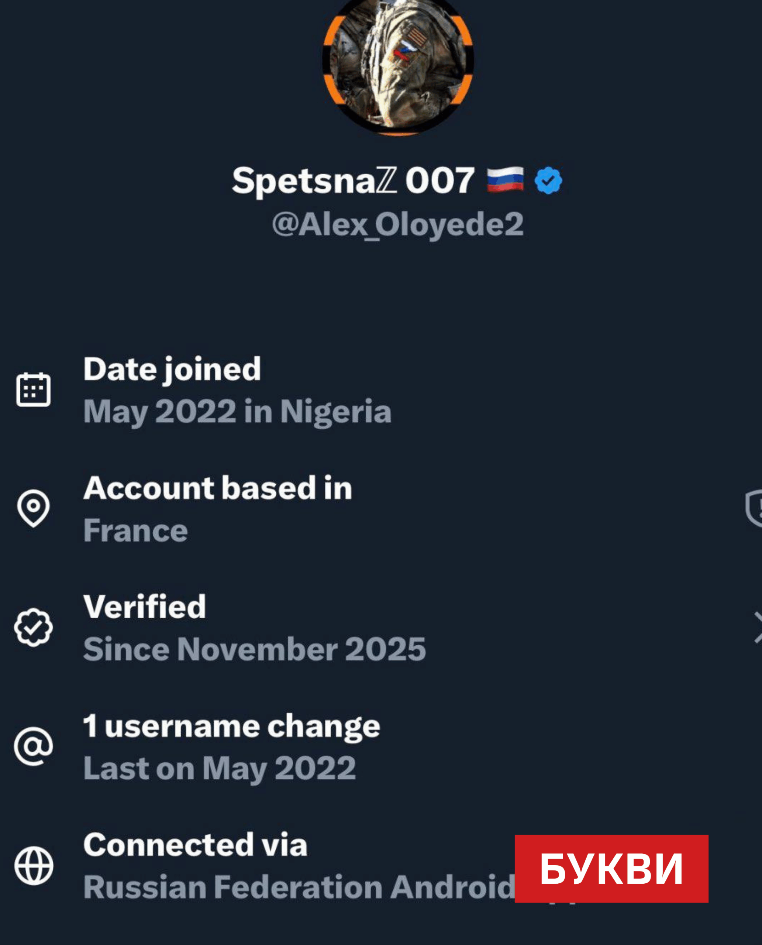Click "May 2022 in Nigeria" text
Image resolution: width=762 pixels, height=945 pixels.
point(238,412)
